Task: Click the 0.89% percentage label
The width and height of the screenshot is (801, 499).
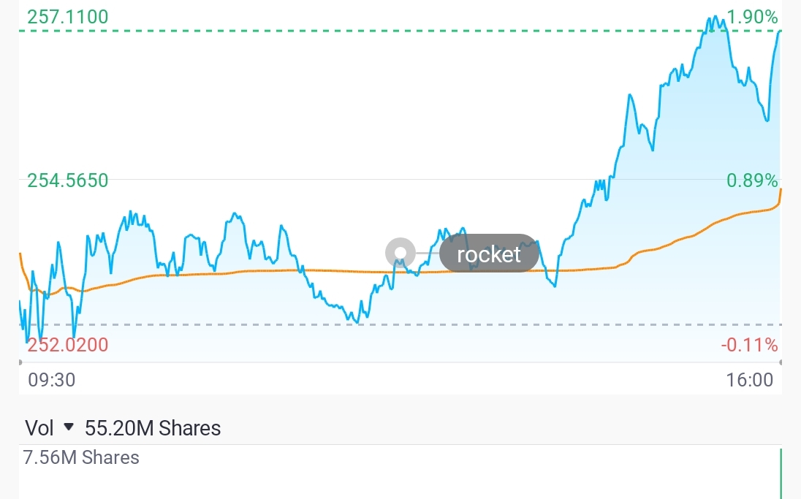Action: [753, 180]
